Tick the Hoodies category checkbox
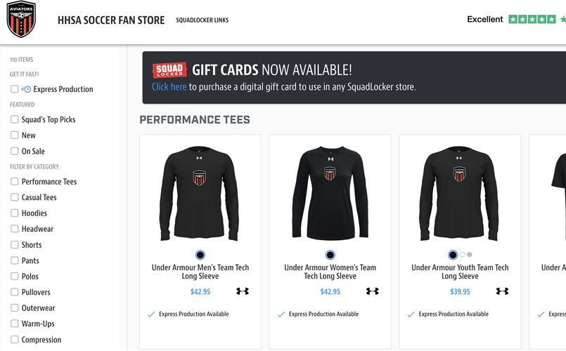Screen dimensions: 566x351 14,213
